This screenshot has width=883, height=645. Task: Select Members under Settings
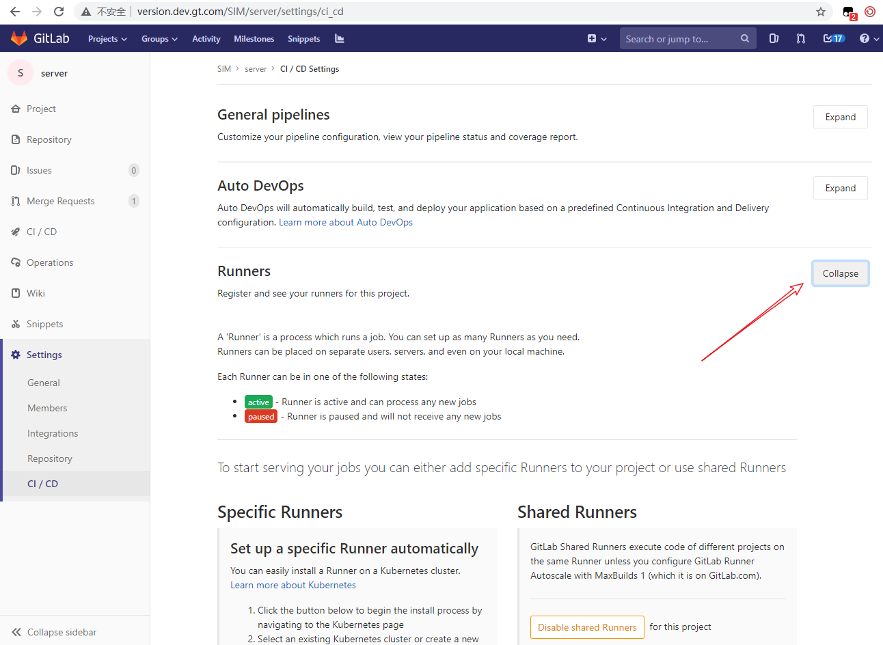pos(47,408)
